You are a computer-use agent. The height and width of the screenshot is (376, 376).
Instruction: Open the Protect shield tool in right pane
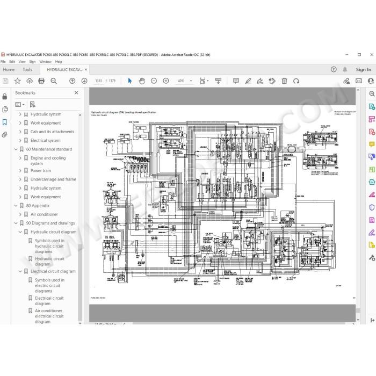click(x=372, y=207)
